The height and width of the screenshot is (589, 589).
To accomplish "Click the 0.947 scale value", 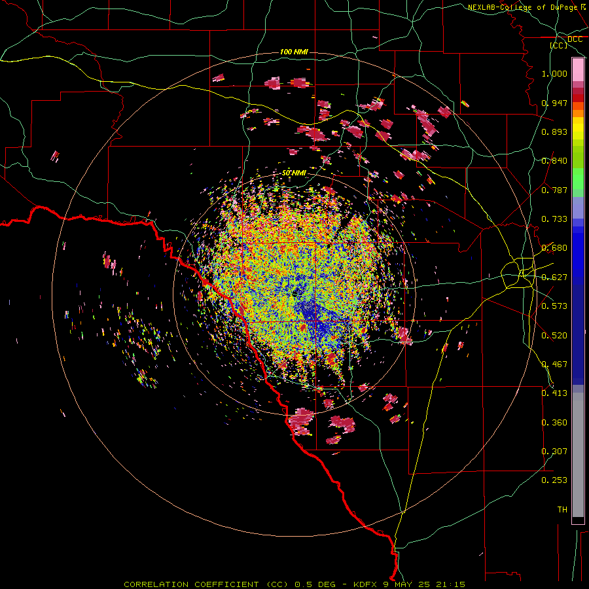I will [554, 103].
